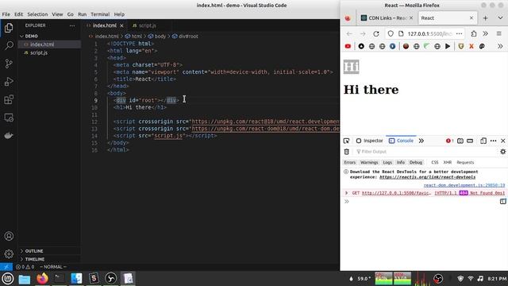Toggle Logs filter in console

(387, 162)
